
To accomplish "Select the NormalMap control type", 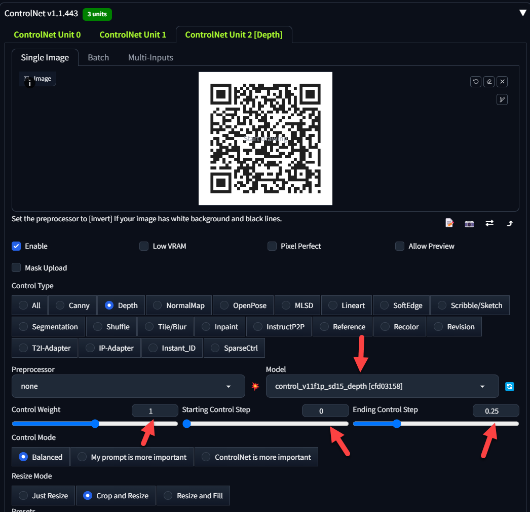I will point(179,305).
